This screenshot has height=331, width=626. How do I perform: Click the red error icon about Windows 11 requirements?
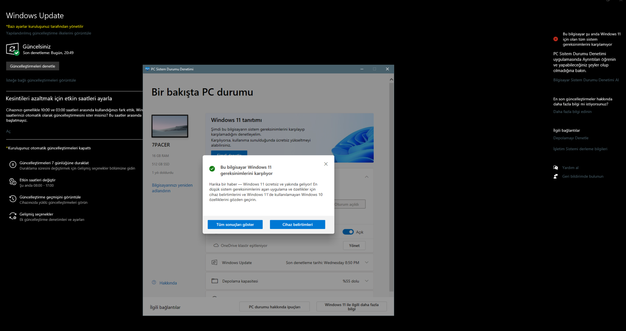pos(556,39)
